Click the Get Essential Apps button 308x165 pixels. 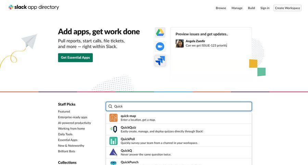[x=75, y=58]
